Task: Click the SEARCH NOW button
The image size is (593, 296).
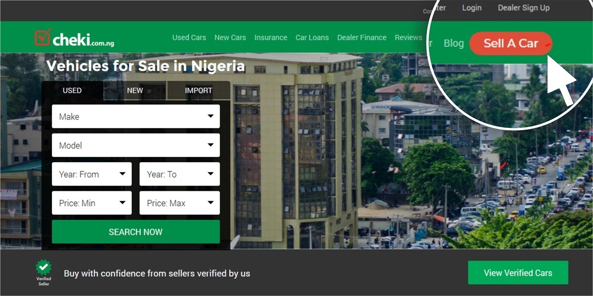Action: click(136, 232)
